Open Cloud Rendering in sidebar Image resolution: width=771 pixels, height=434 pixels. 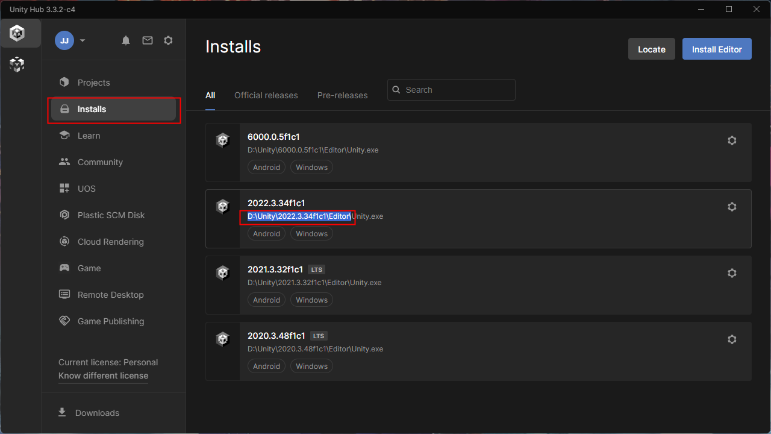coord(114,242)
